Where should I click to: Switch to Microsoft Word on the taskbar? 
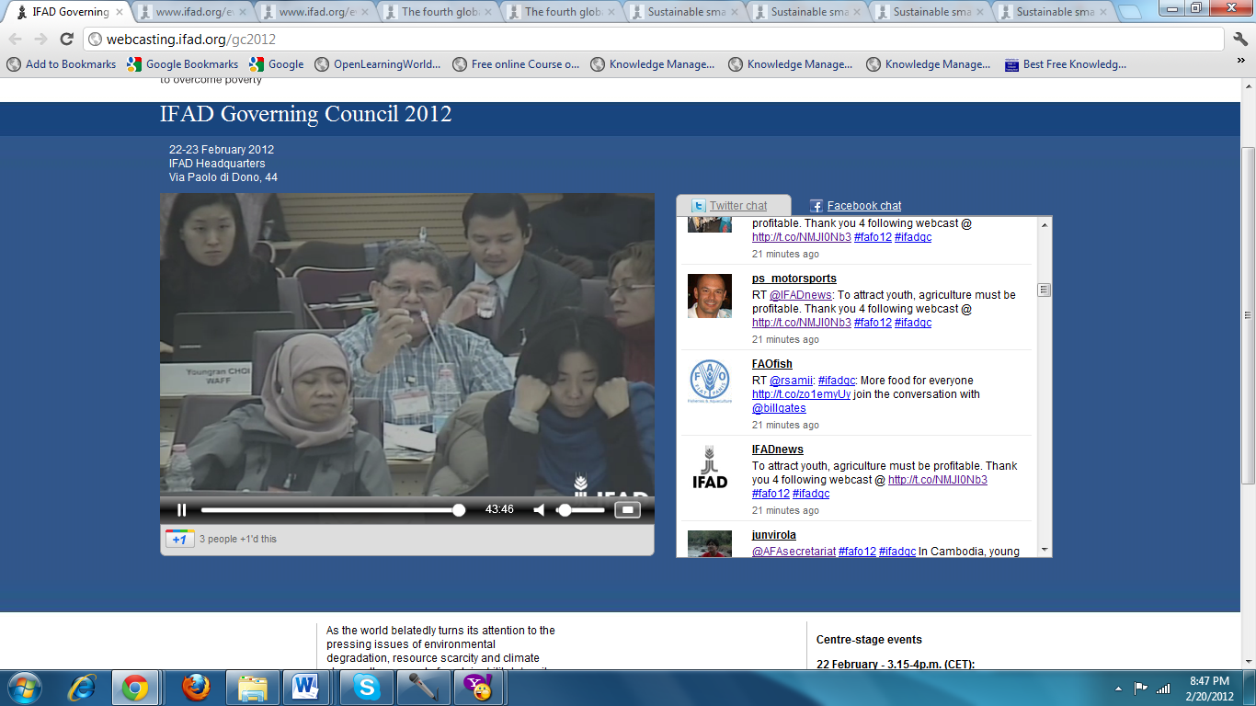[x=306, y=688]
